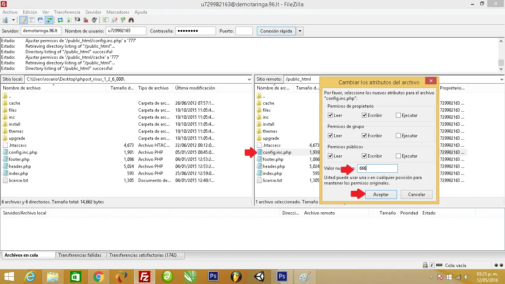Click the Windows Start button

[9, 277]
